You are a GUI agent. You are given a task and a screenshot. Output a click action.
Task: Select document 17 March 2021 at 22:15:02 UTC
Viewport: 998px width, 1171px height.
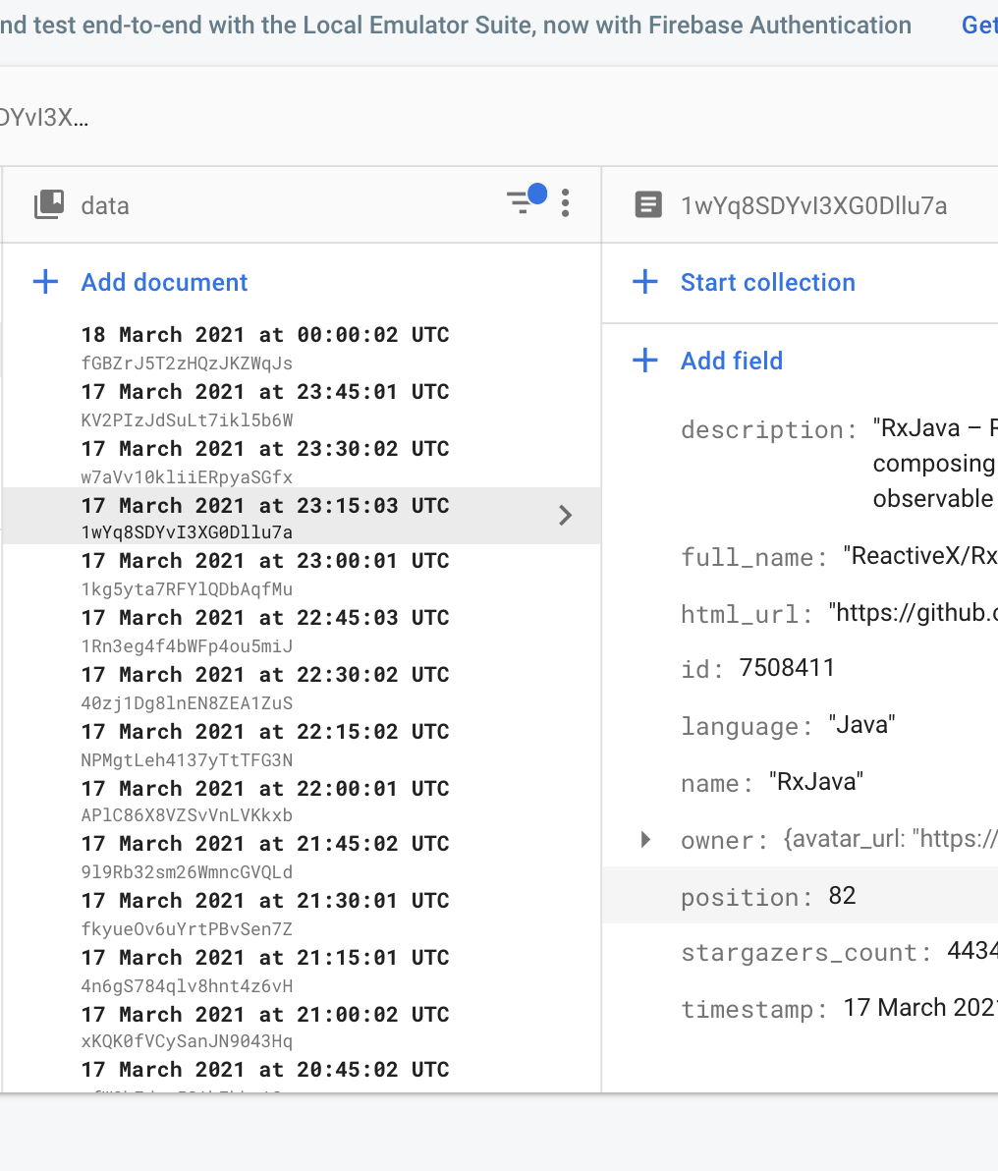(265, 731)
